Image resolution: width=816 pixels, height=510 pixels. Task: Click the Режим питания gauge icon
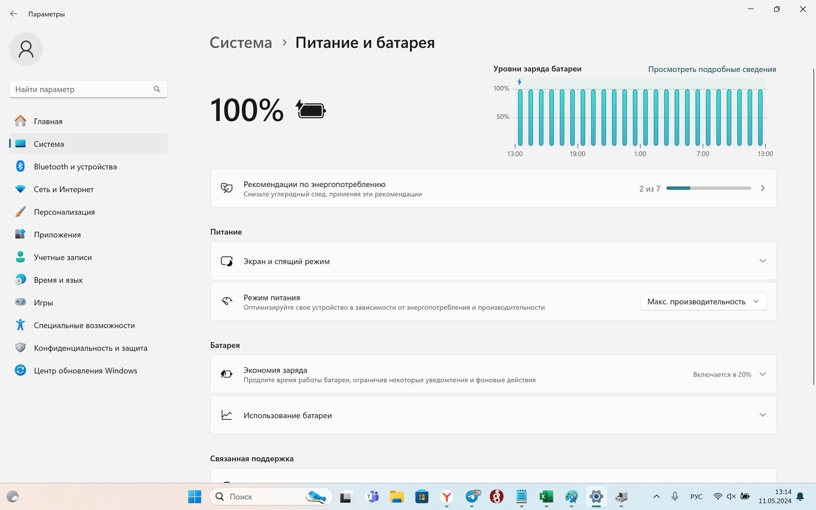(227, 301)
